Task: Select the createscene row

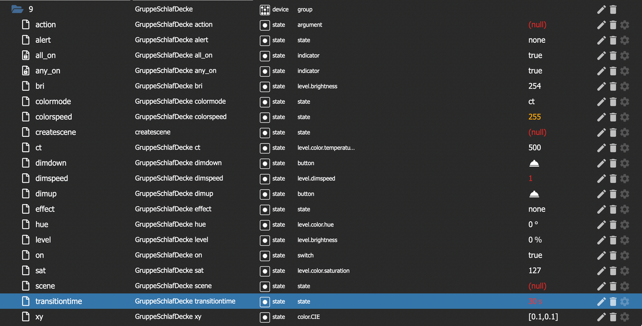Action: pyautogui.click(x=56, y=132)
